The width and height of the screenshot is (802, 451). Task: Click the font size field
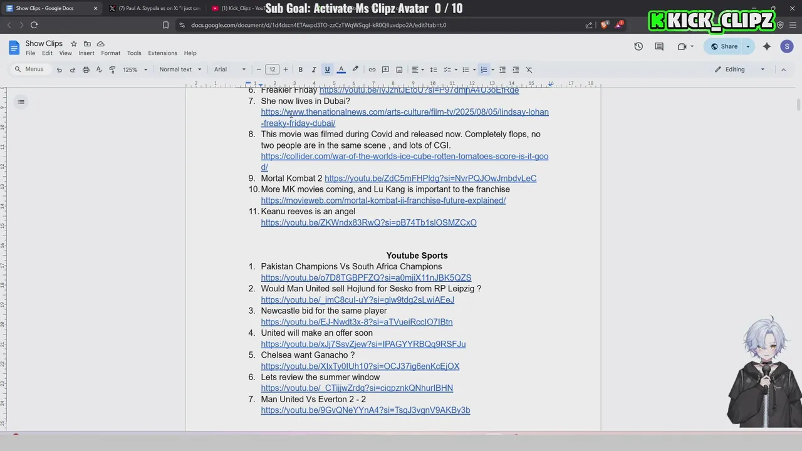pyautogui.click(x=272, y=70)
